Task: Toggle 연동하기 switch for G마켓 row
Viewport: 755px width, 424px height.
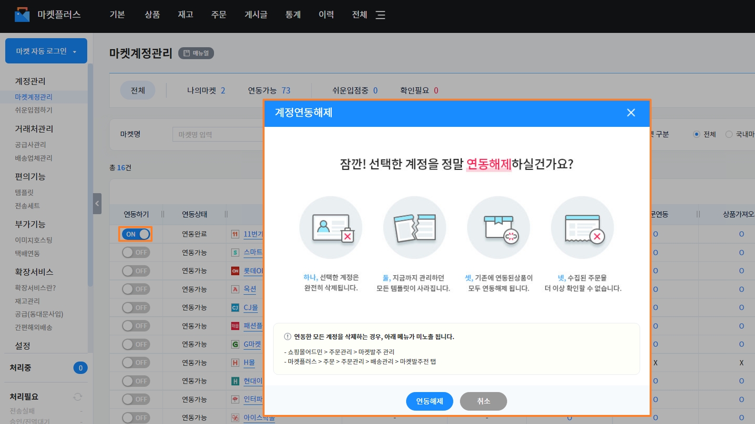Action: [x=136, y=344]
